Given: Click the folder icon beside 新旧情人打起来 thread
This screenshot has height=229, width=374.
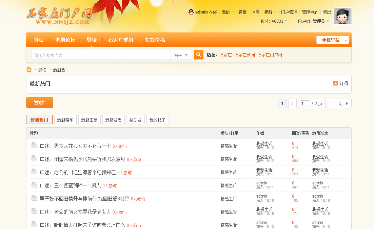Looking at the screenshot, I should click(x=34, y=225).
